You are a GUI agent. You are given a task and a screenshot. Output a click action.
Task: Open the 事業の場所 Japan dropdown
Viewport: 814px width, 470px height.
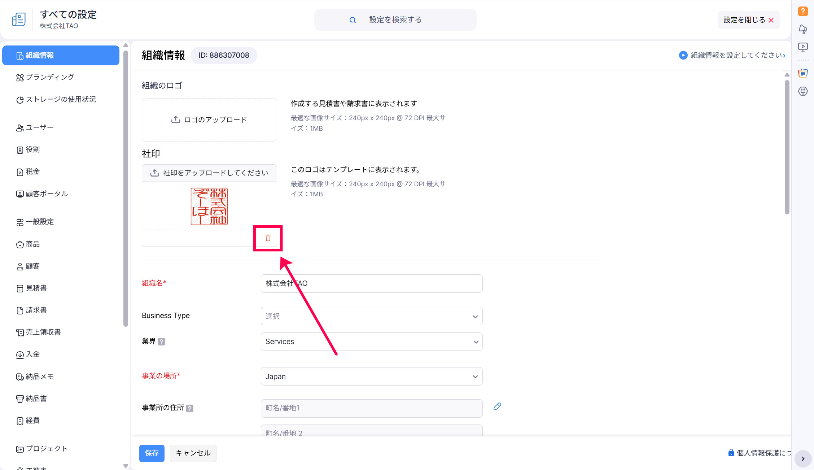[371, 377]
